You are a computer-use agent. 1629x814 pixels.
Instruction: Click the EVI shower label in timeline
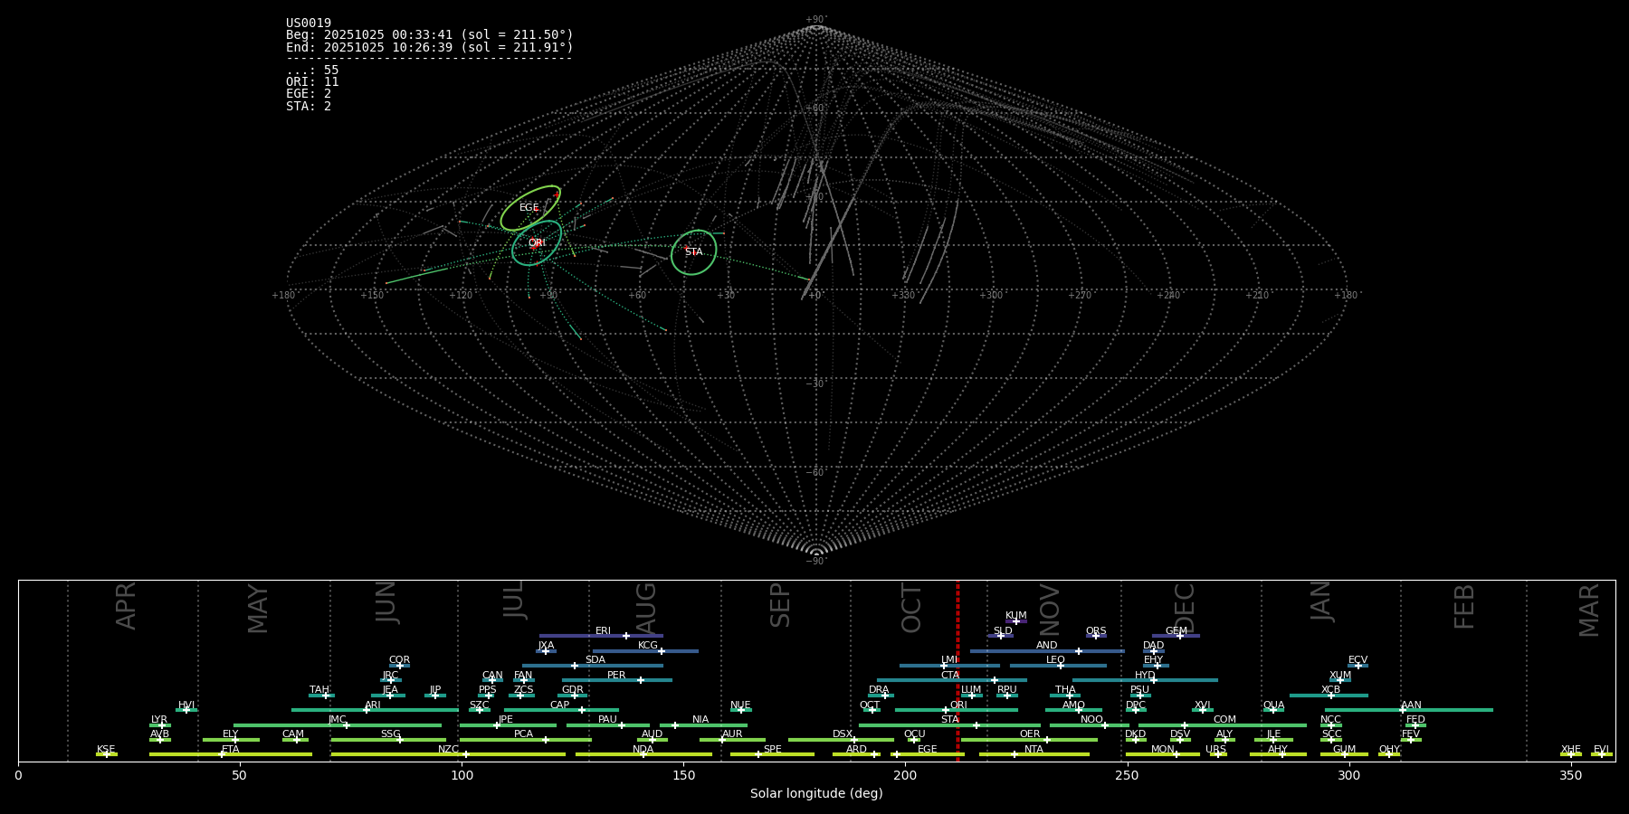click(x=1601, y=750)
